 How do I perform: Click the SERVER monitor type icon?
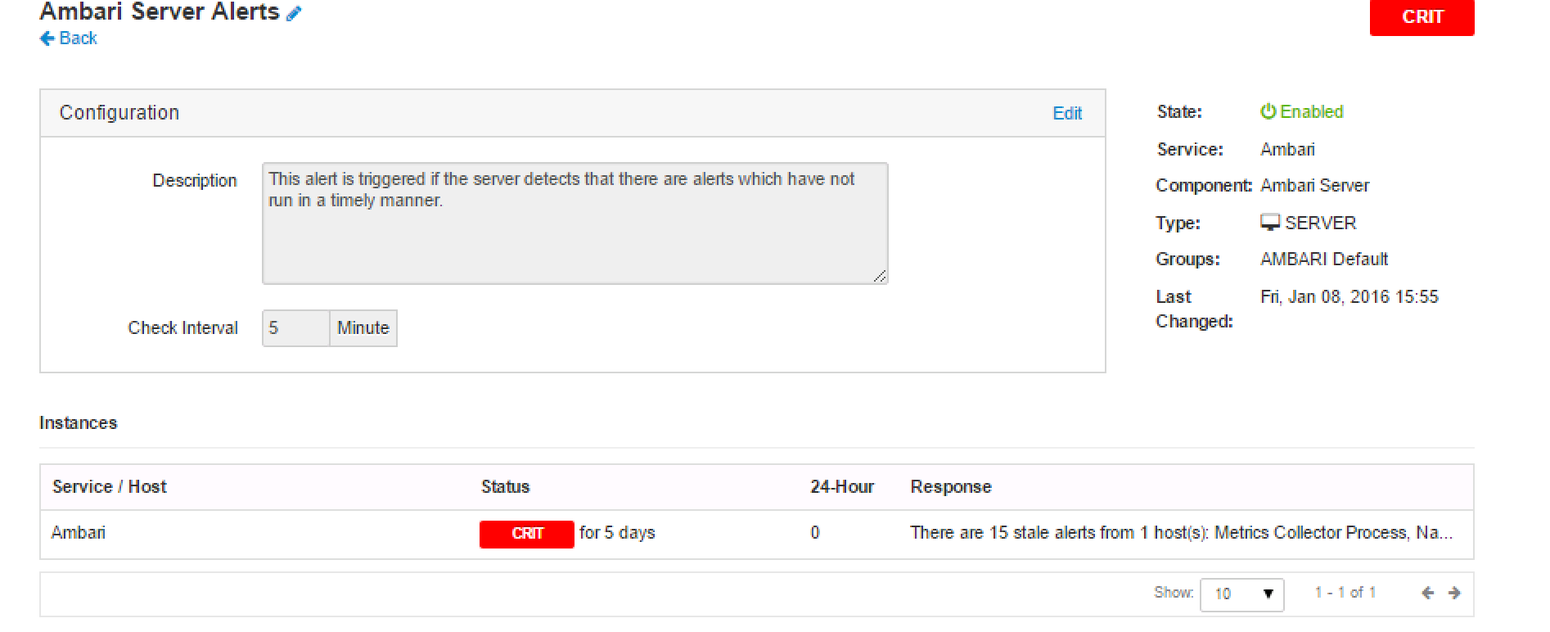coord(1270,223)
